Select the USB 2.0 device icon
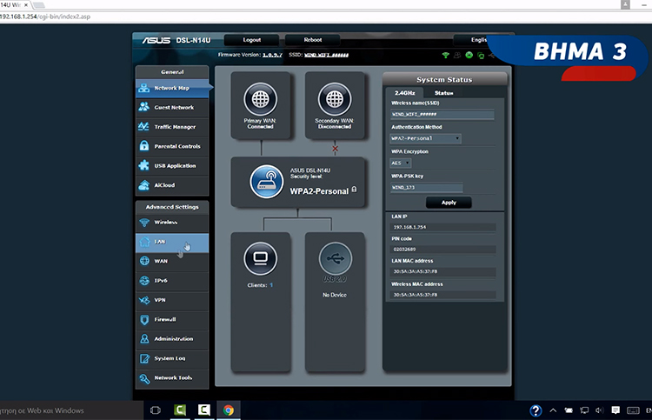This screenshot has height=420, width=652. (336, 258)
